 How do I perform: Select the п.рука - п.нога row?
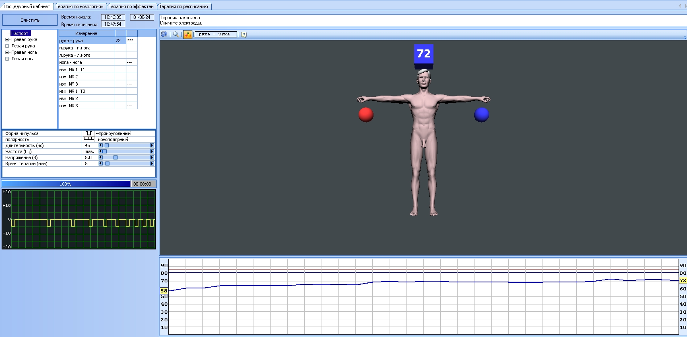[98, 48]
